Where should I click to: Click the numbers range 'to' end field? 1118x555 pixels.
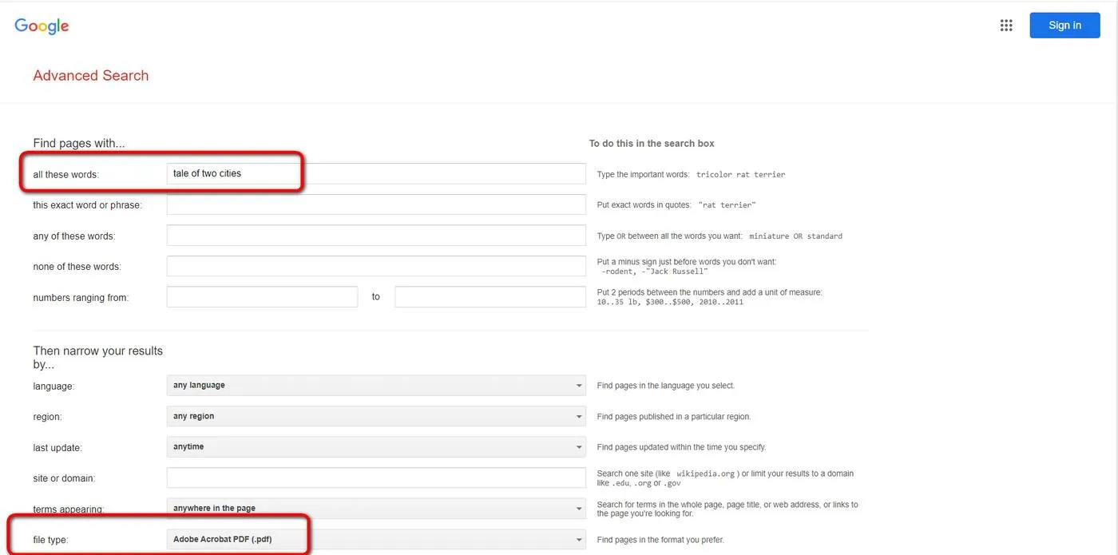[x=490, y=297]
